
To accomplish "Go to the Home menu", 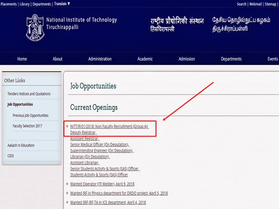I will [x=22, y=59].
